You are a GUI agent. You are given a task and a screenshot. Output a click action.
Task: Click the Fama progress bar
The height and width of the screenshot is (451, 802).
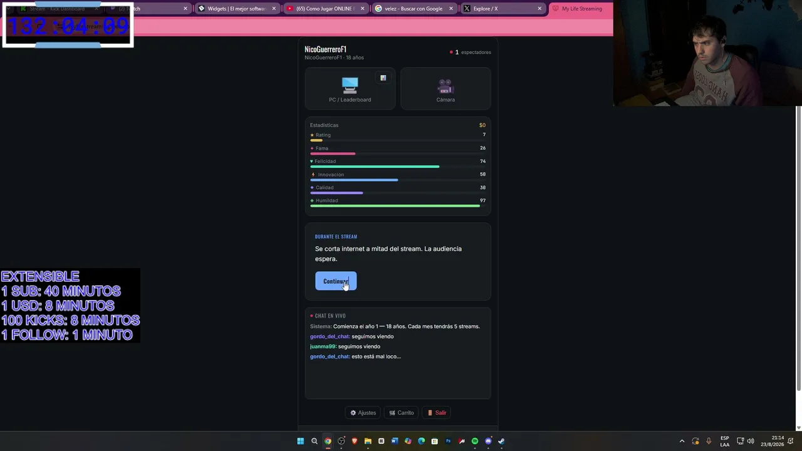pyautogui.click(x=398, y=153)
